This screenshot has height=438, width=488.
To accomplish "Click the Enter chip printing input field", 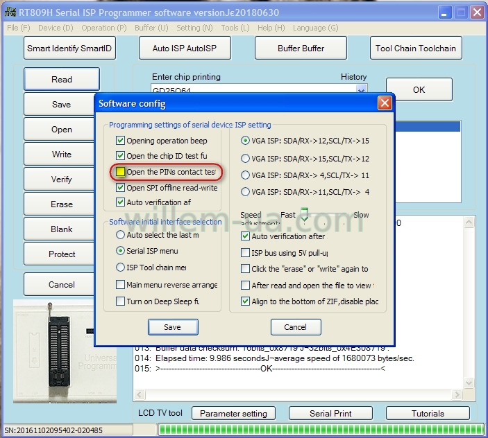I will click(253, 89).
